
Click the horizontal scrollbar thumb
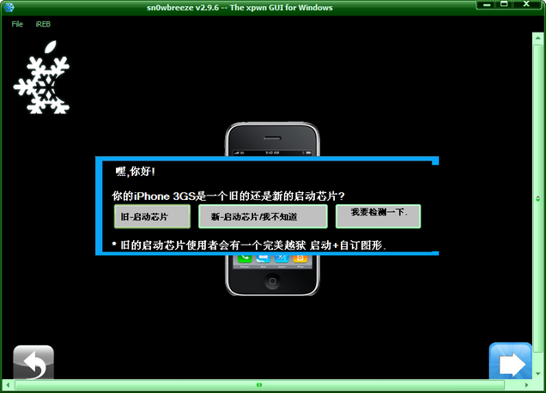[259, 385]
